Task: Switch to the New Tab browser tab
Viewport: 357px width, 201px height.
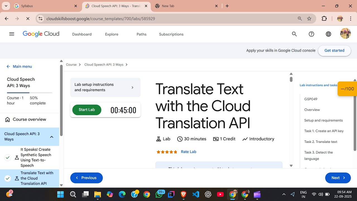Action: 187,6
